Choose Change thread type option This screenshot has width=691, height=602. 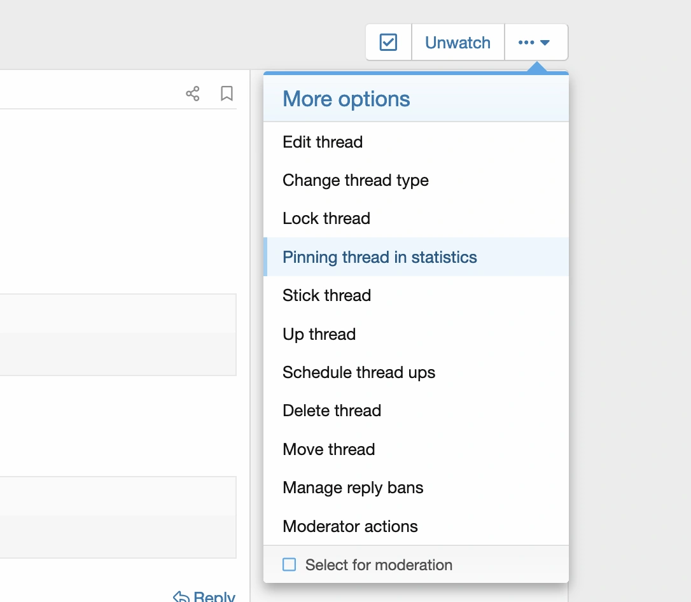pyautogui.click(x=356, y=180)
